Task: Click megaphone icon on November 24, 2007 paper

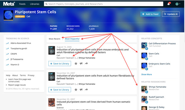Action: pyautogui.click(x=81, y=90)
